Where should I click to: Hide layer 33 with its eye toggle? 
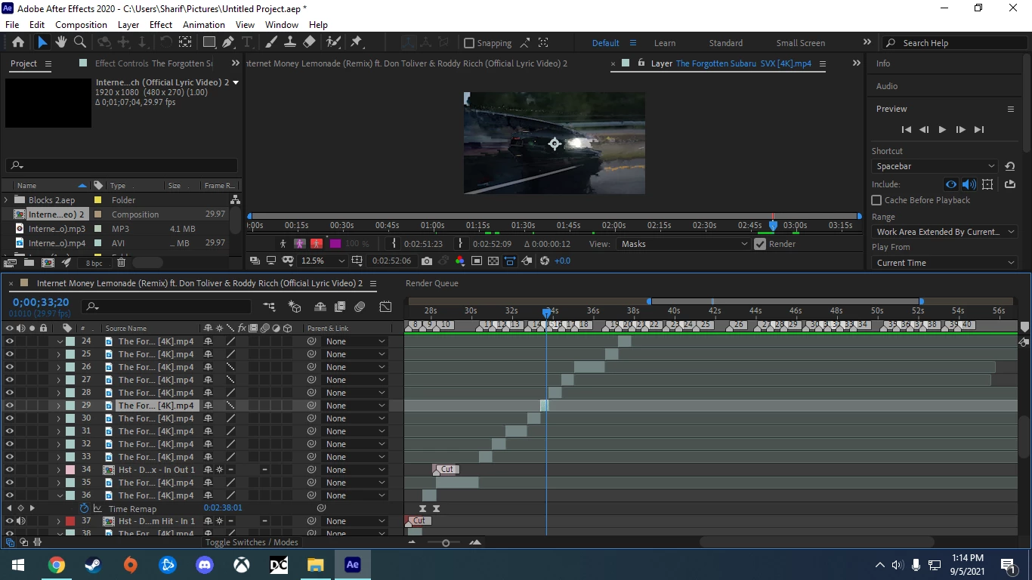(x=10, y=457)
